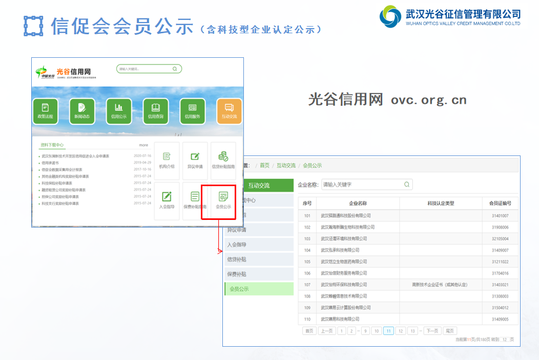This screenshot has height=360, width=539.
Task: Click the homepage keyword search field
Action: click(149, 69)
